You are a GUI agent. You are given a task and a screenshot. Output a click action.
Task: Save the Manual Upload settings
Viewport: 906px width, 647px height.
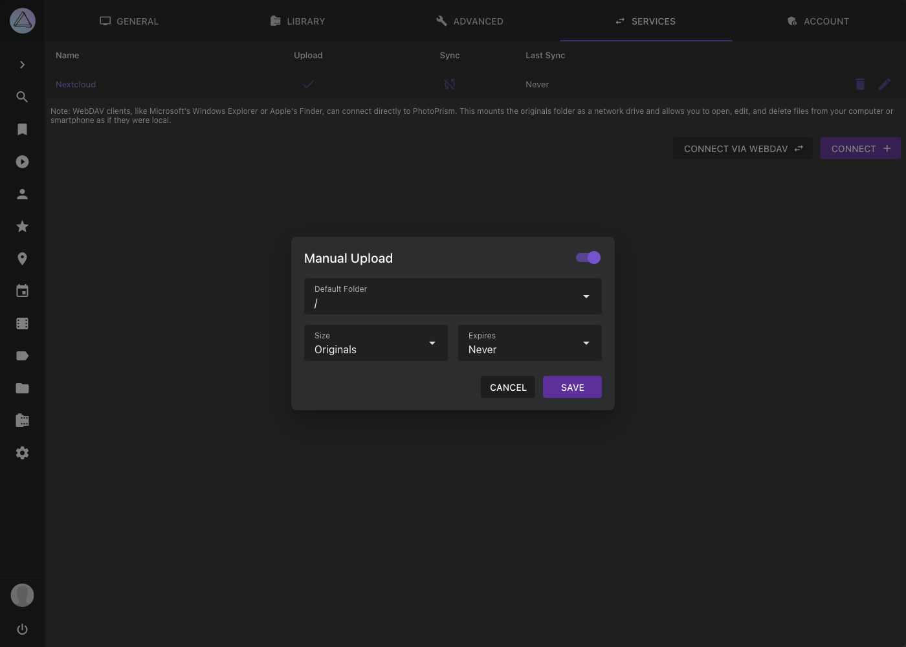coord(572,387)
